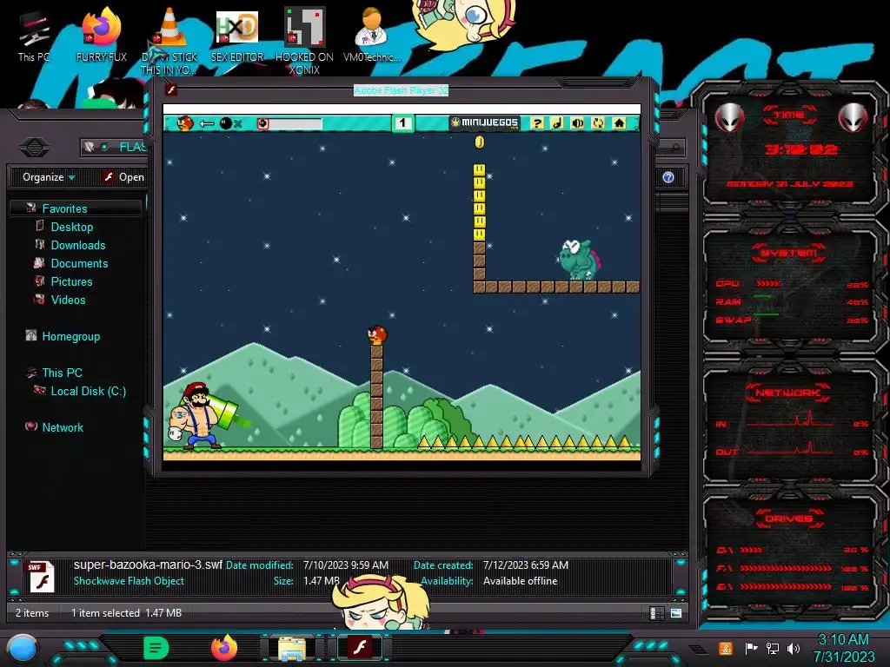Click the SWF file icon in details pane
This screenshot has height=667, width=890.
coord(41,577)
